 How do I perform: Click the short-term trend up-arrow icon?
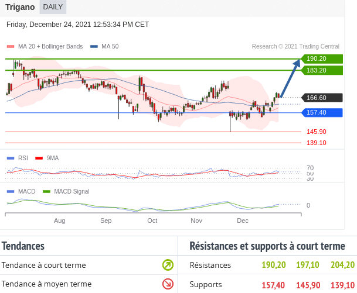168,265
